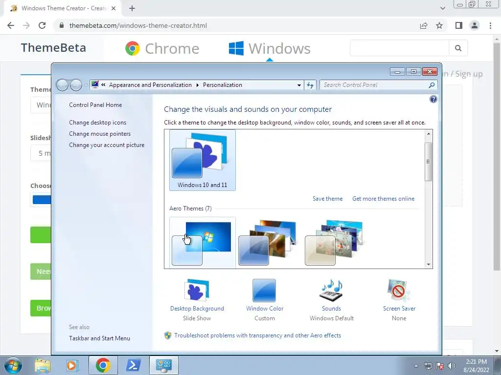Open the Desktop Background Slide Show settings
This screenshot has width=501, height=375.
tap(197, 300)
